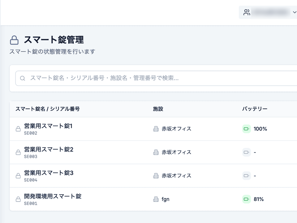Click the 施設 column header
Image resolution: width=297 pixels, height=223 pixels.
point(158,109)
